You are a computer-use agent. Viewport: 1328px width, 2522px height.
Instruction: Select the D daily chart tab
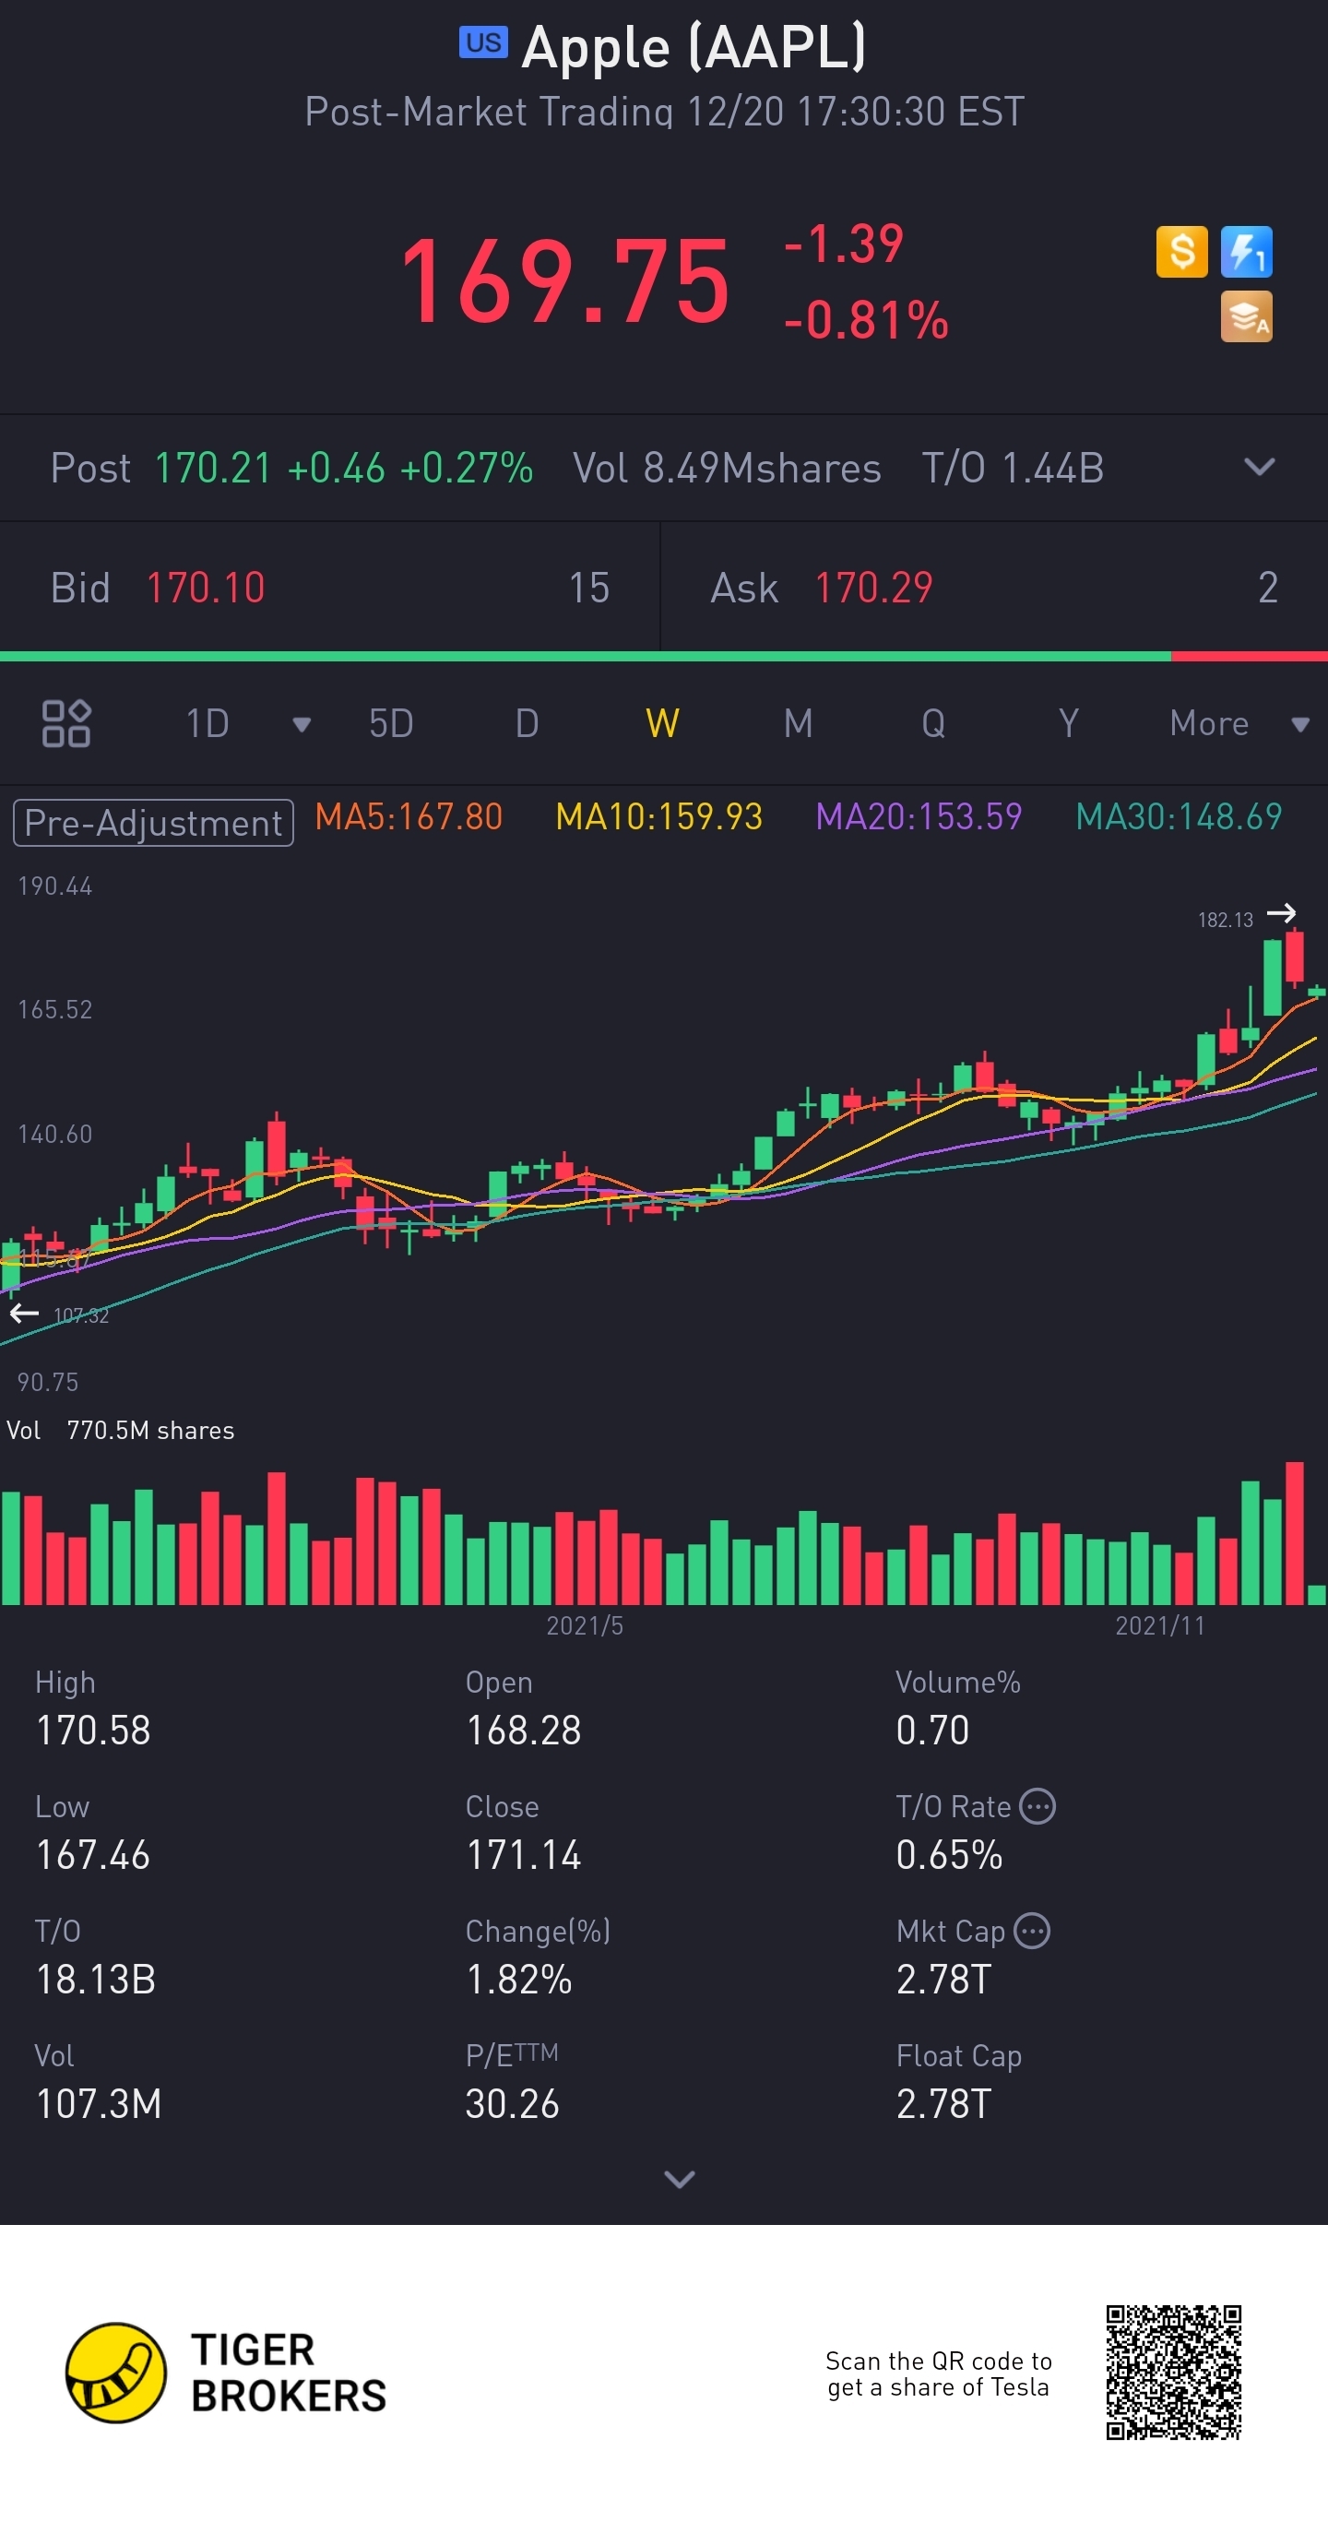pyautogui.click(x=527, y=723)
